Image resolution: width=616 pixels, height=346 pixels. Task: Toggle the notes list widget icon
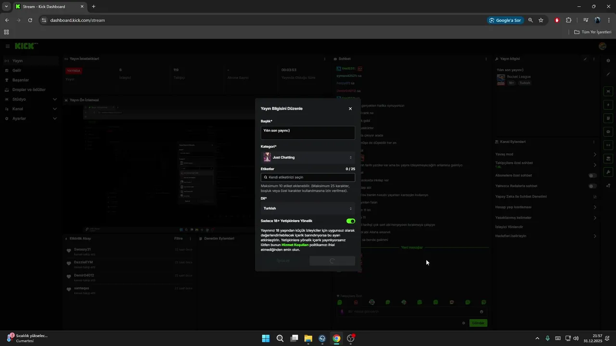point(608,118)
